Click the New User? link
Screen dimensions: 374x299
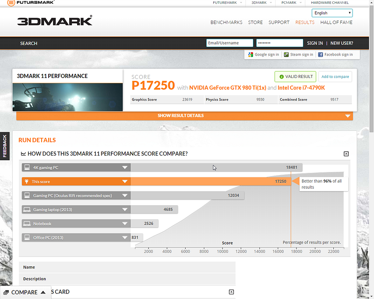coord(342,43)
